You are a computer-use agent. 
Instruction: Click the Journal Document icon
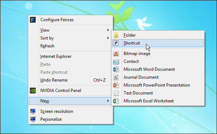pyautogui.click(x=116, y=77)
